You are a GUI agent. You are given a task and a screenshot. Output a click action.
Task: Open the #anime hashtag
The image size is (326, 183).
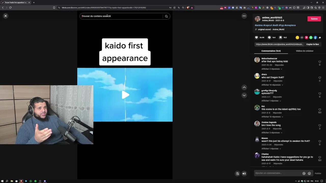259,25
